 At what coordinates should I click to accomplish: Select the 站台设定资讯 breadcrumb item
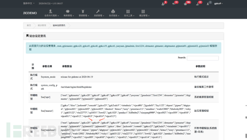coord(59,25)
